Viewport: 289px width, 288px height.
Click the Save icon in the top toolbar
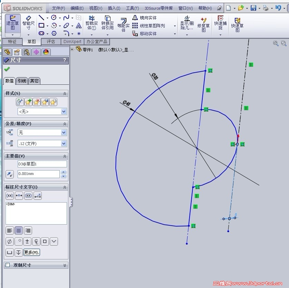[x=253, y=8]
